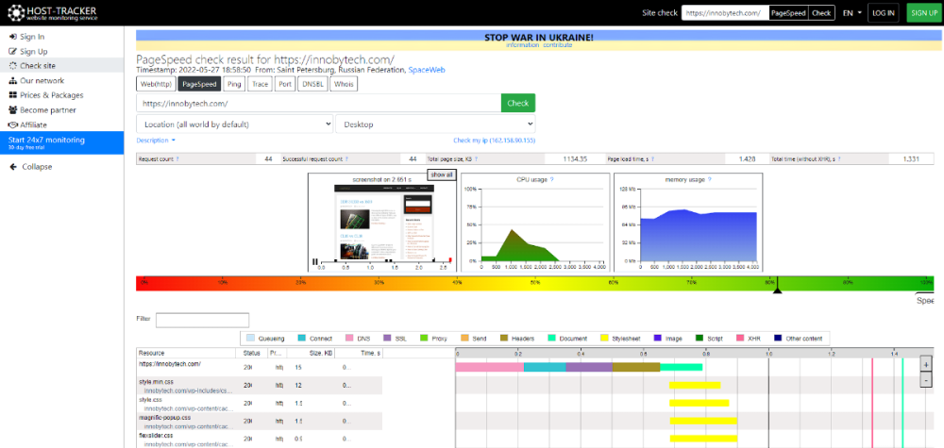Open Our network via its icon

pos(12,81)
